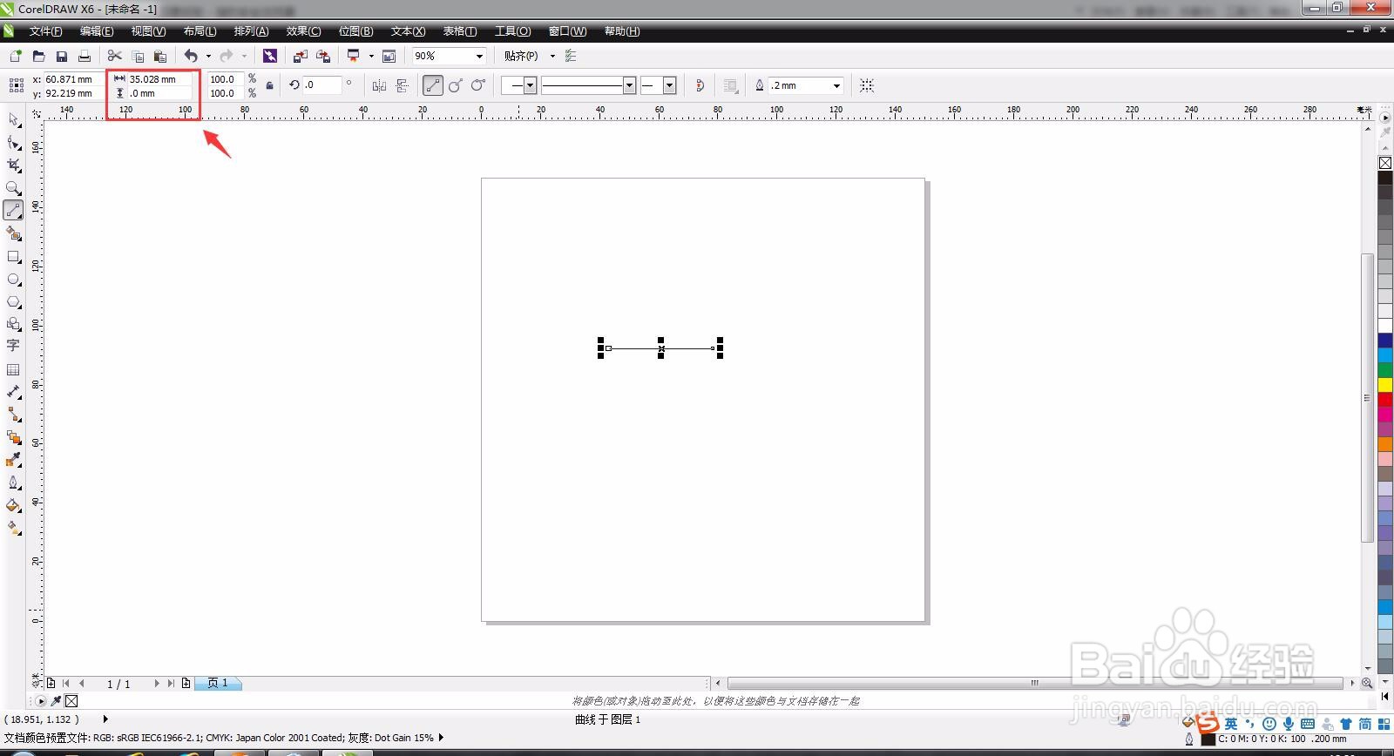Toggle the bounding box icon on the property bar
Image resolution: width=1394 pixels, height=756 pixels.
(867, 85)
